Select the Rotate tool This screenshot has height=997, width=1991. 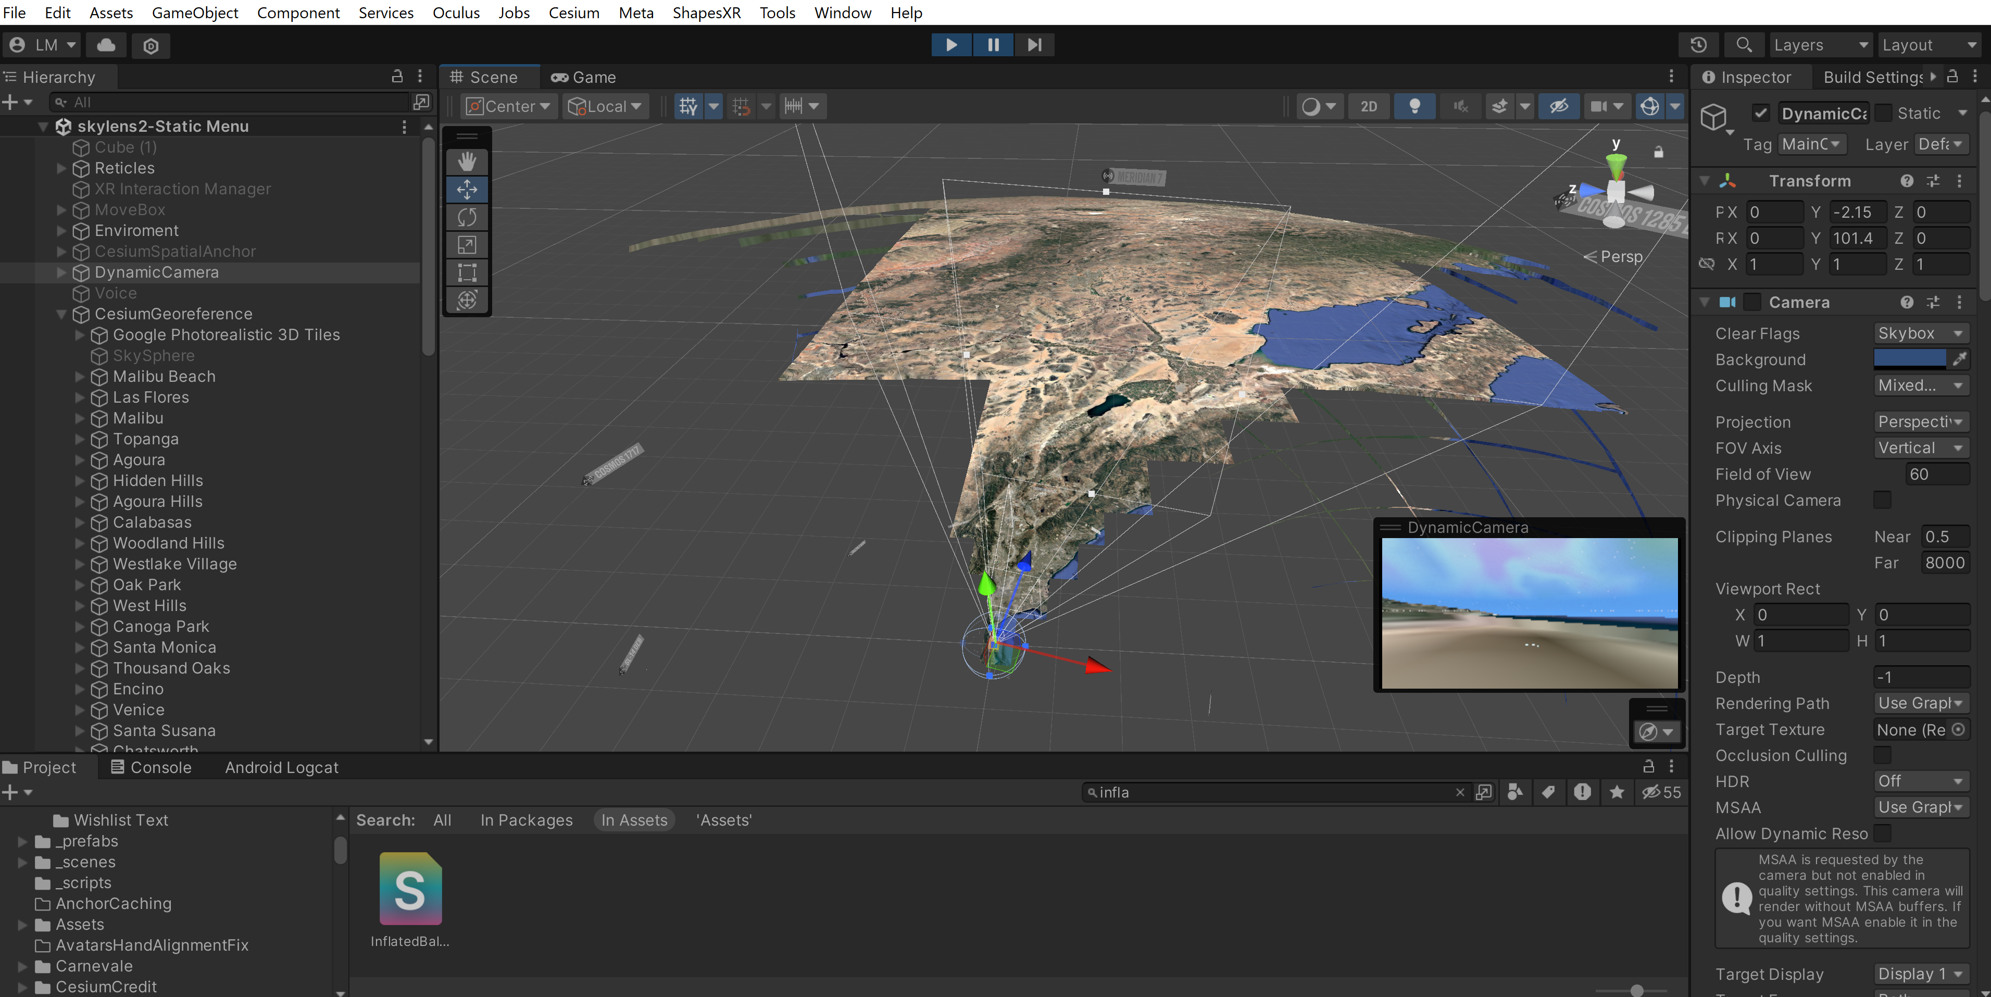pos(467,217)
